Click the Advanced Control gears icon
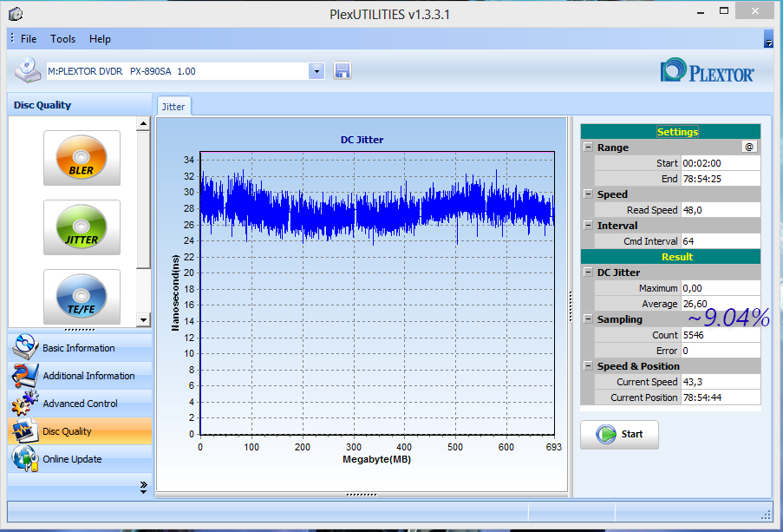This screenshot has height=532, width=783. pyautogui.click(x=25, y=404)
